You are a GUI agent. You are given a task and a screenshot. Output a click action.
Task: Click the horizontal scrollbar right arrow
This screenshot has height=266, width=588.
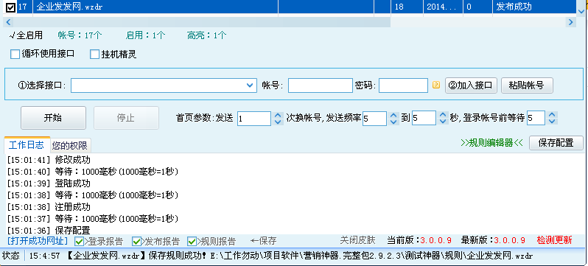click(571, 22)
